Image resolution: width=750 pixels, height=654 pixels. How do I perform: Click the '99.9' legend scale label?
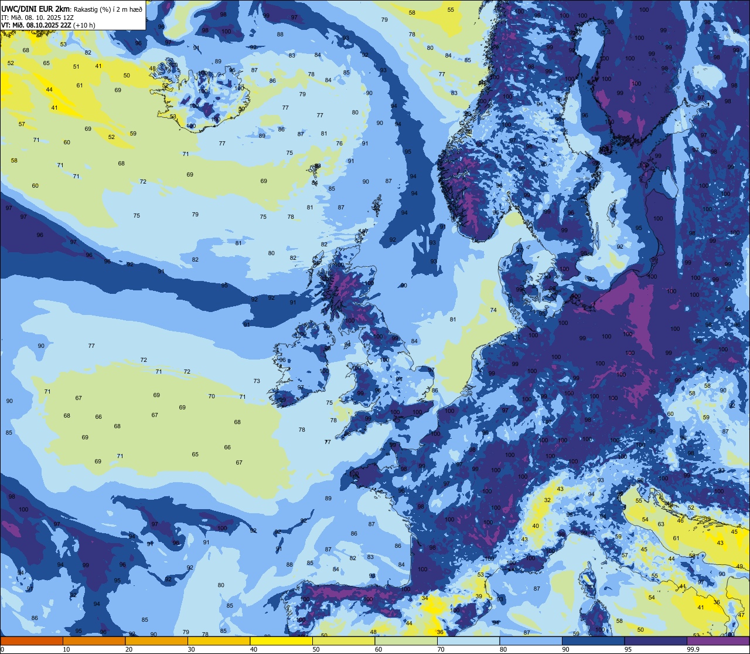point(693,649)
